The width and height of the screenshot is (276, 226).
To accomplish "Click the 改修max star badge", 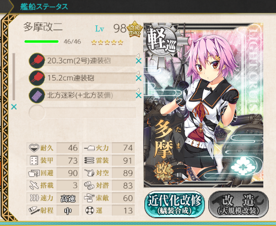I will [135, 29].
